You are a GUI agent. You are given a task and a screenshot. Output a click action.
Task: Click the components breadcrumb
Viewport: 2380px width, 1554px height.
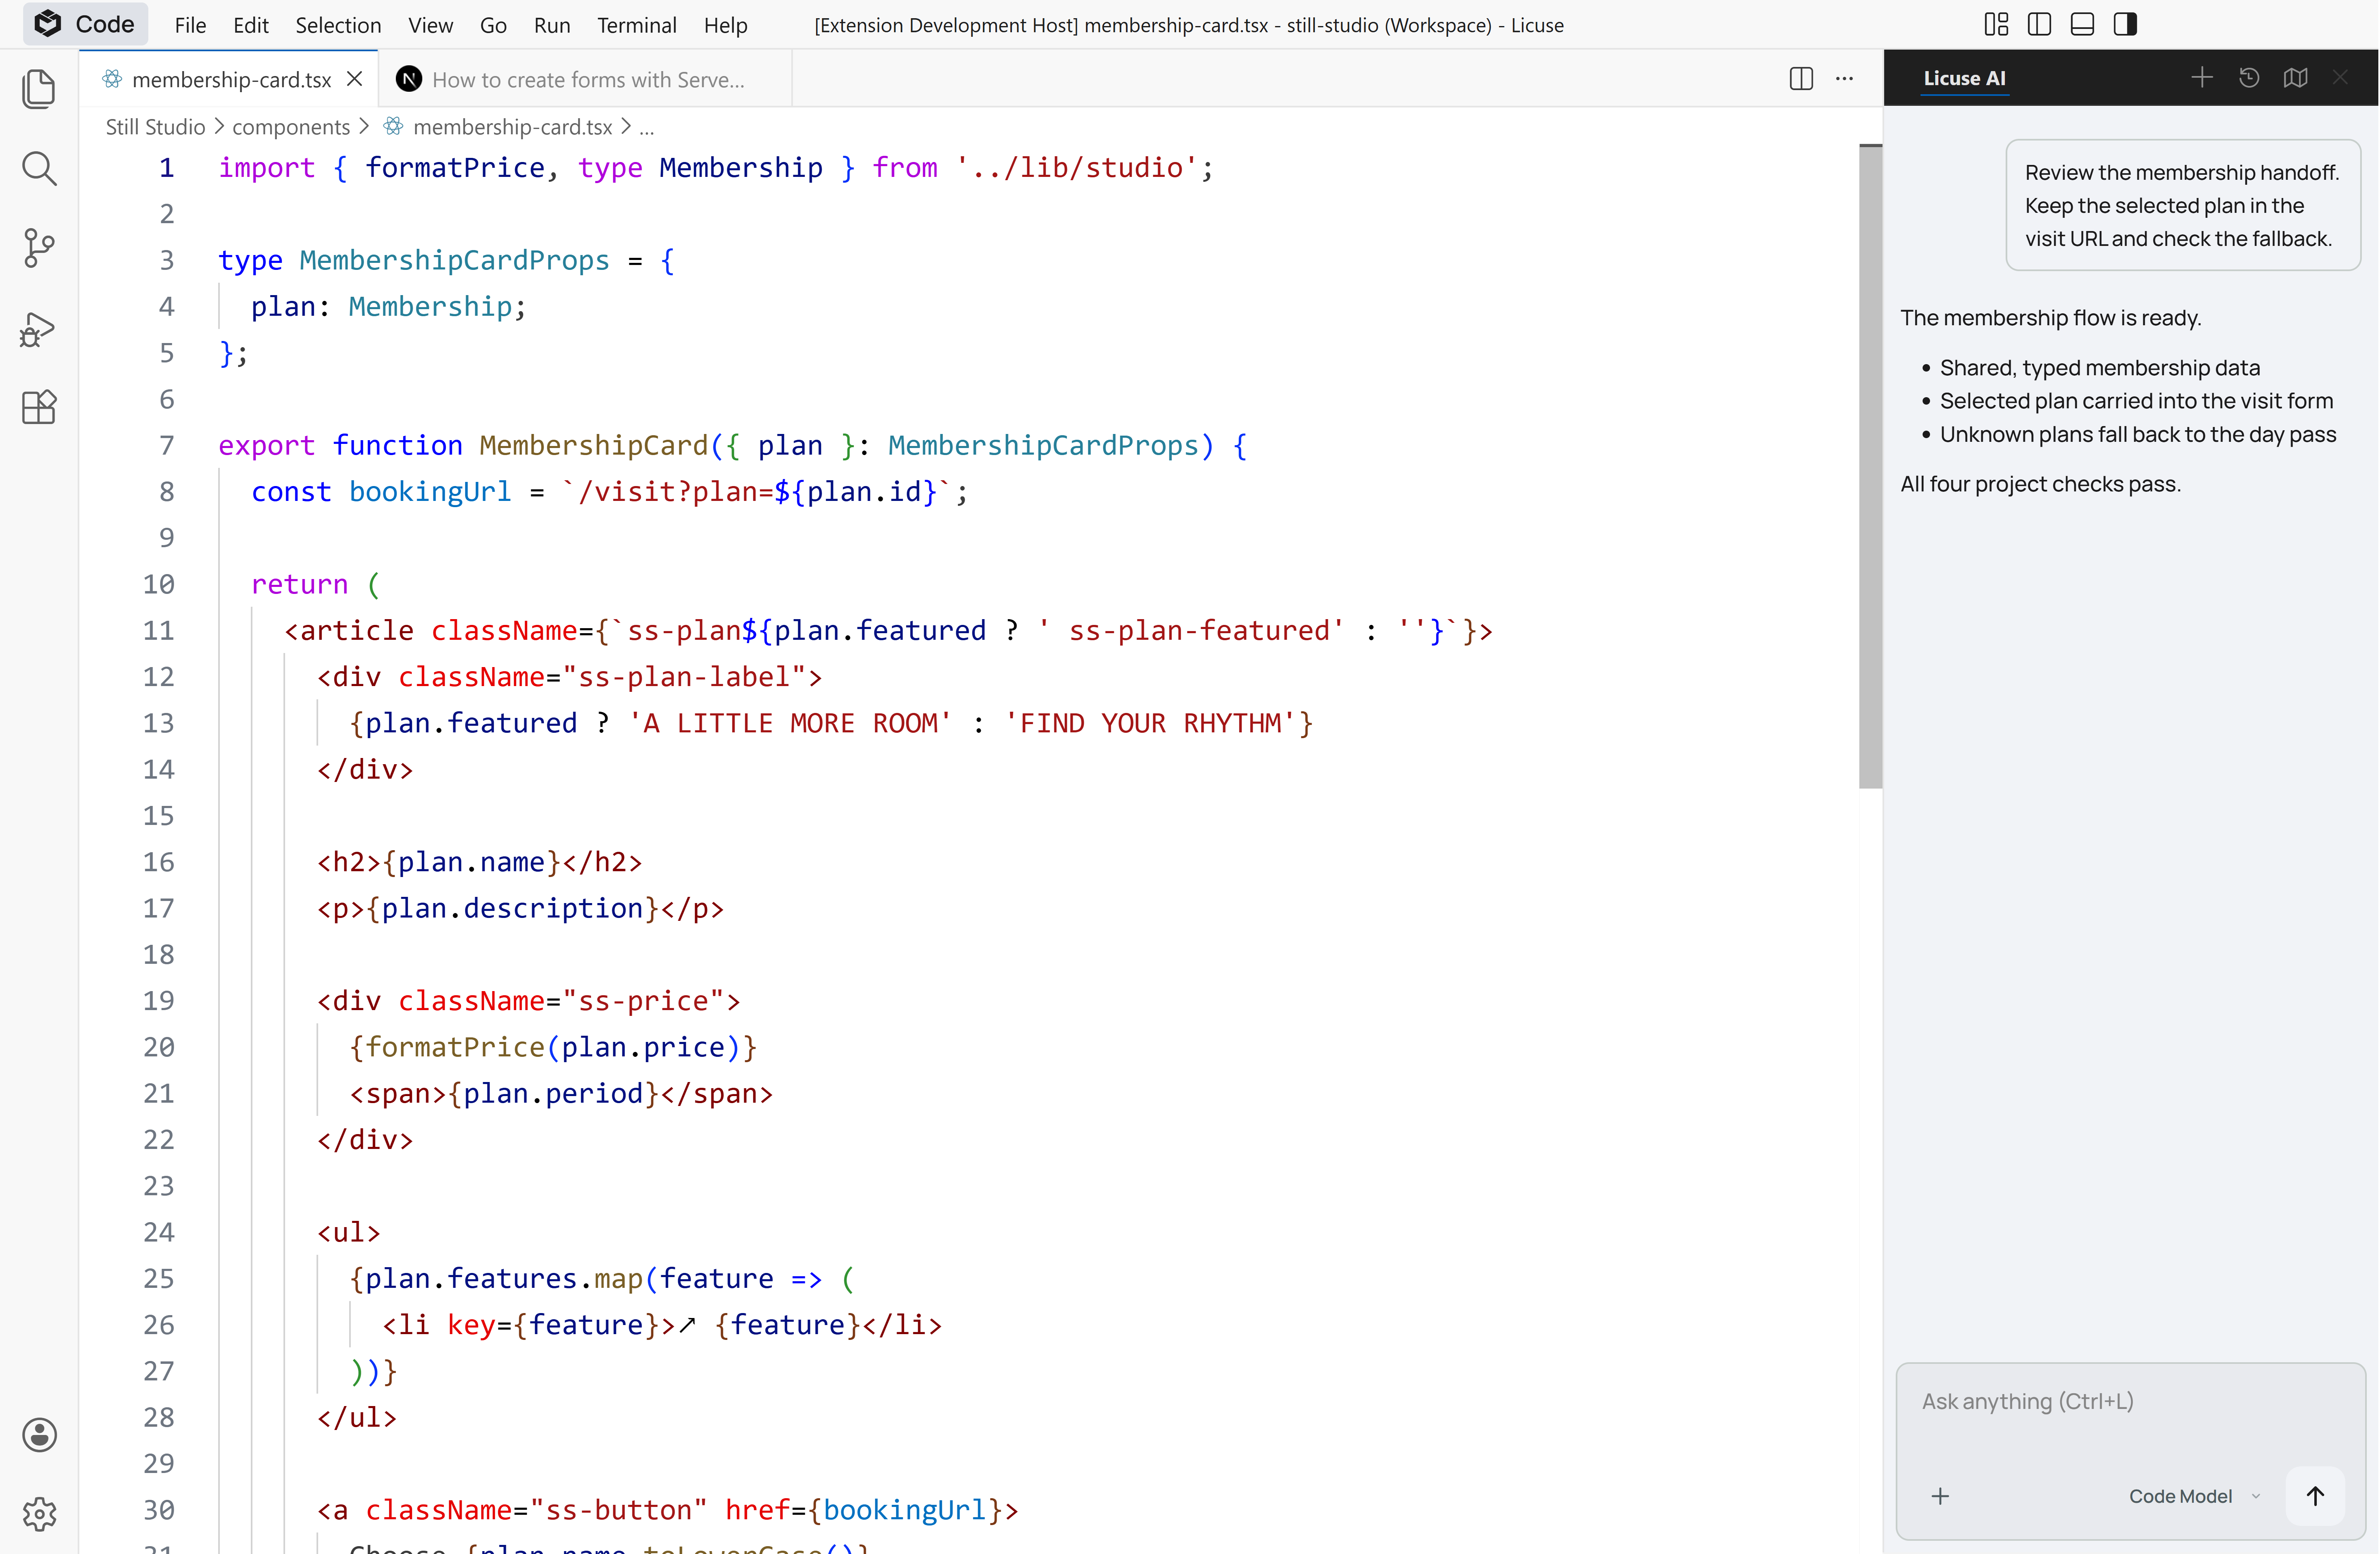click(x=291, y=127)
